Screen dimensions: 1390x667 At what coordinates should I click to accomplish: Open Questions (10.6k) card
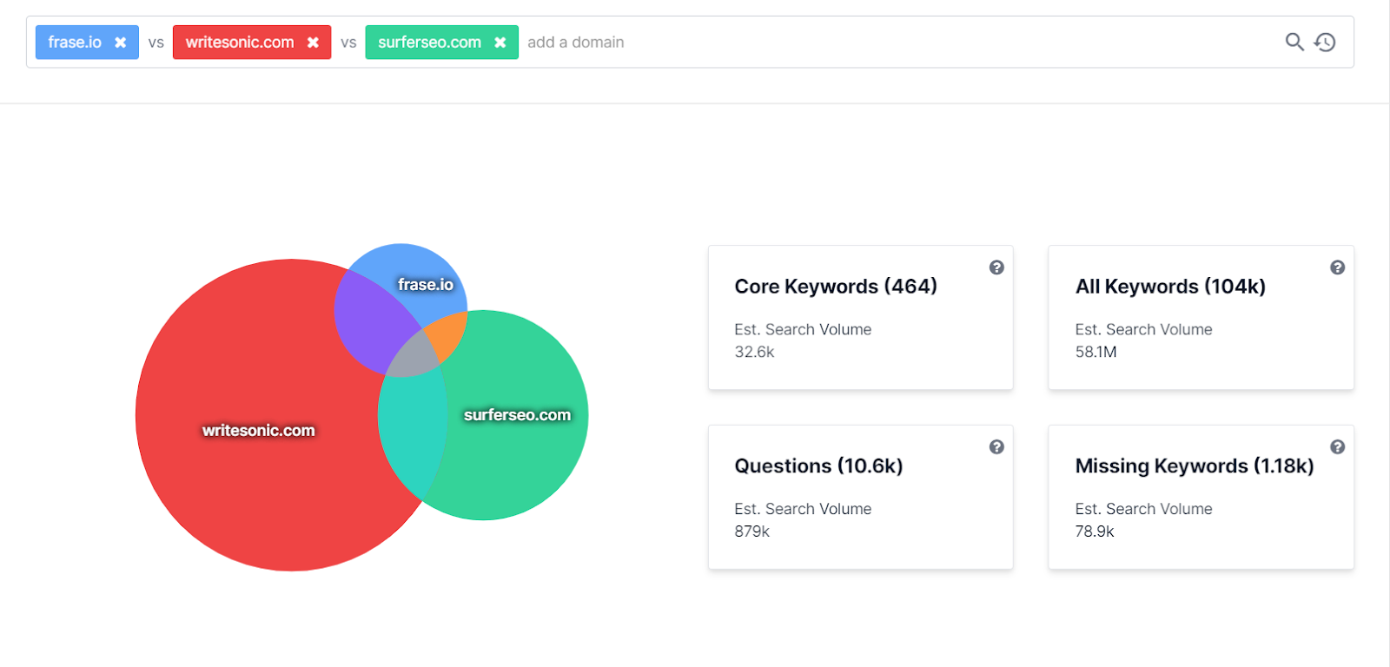pyautogui.click(x=861, y=498)
